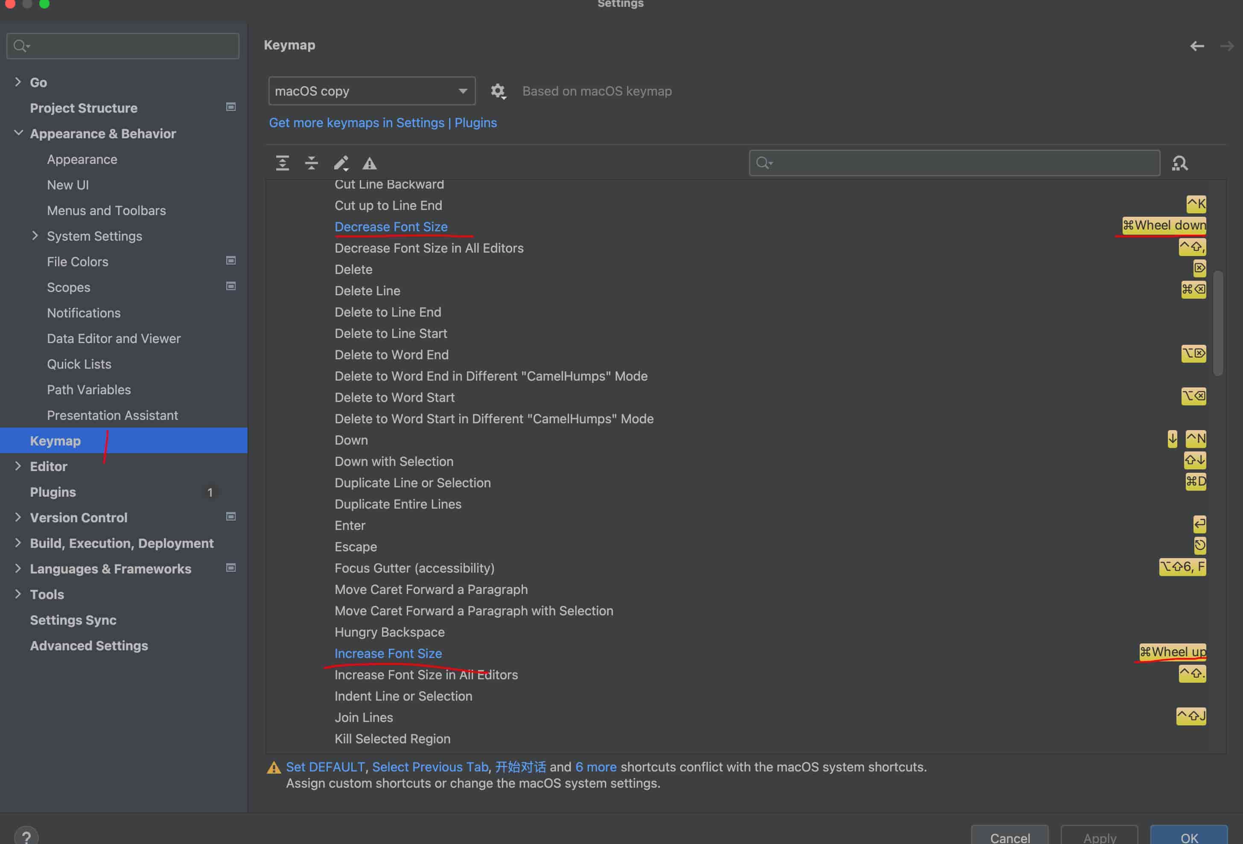Select the Hungry Backspace action
Screen dimensions: 1243x844
click(389, 632)
